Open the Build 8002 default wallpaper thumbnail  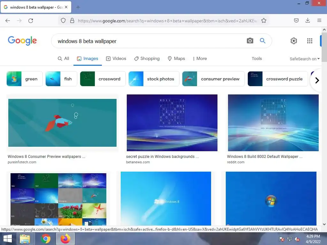(x=273, y=123)
